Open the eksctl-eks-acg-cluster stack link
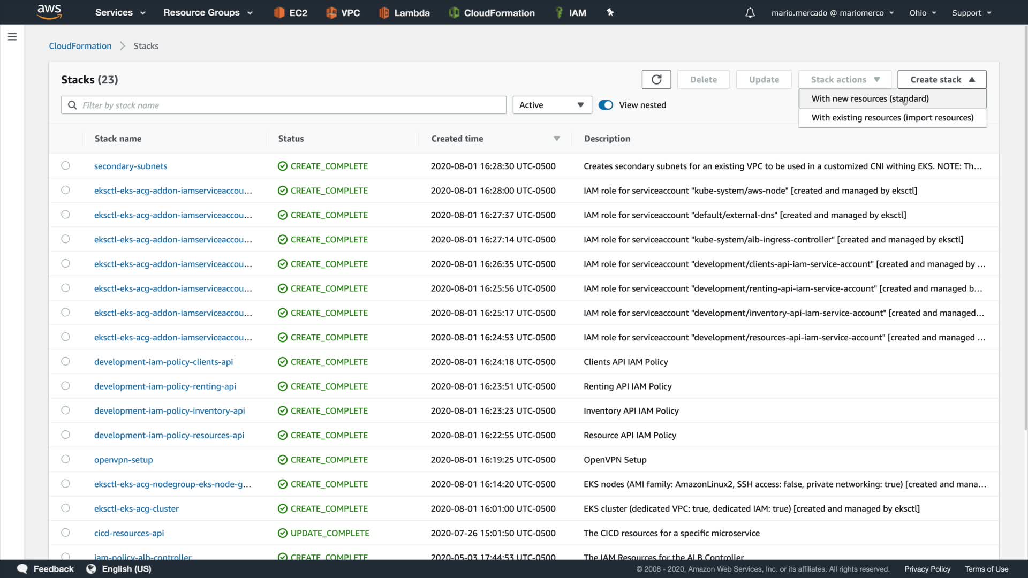 pos(137,508)
